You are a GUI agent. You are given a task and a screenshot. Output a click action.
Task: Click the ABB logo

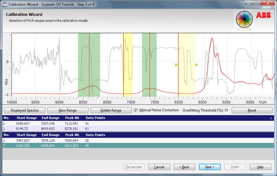[263, 16]
